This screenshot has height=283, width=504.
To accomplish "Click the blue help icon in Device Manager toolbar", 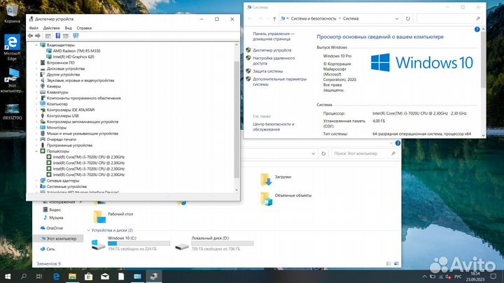I will pos(58,36).
